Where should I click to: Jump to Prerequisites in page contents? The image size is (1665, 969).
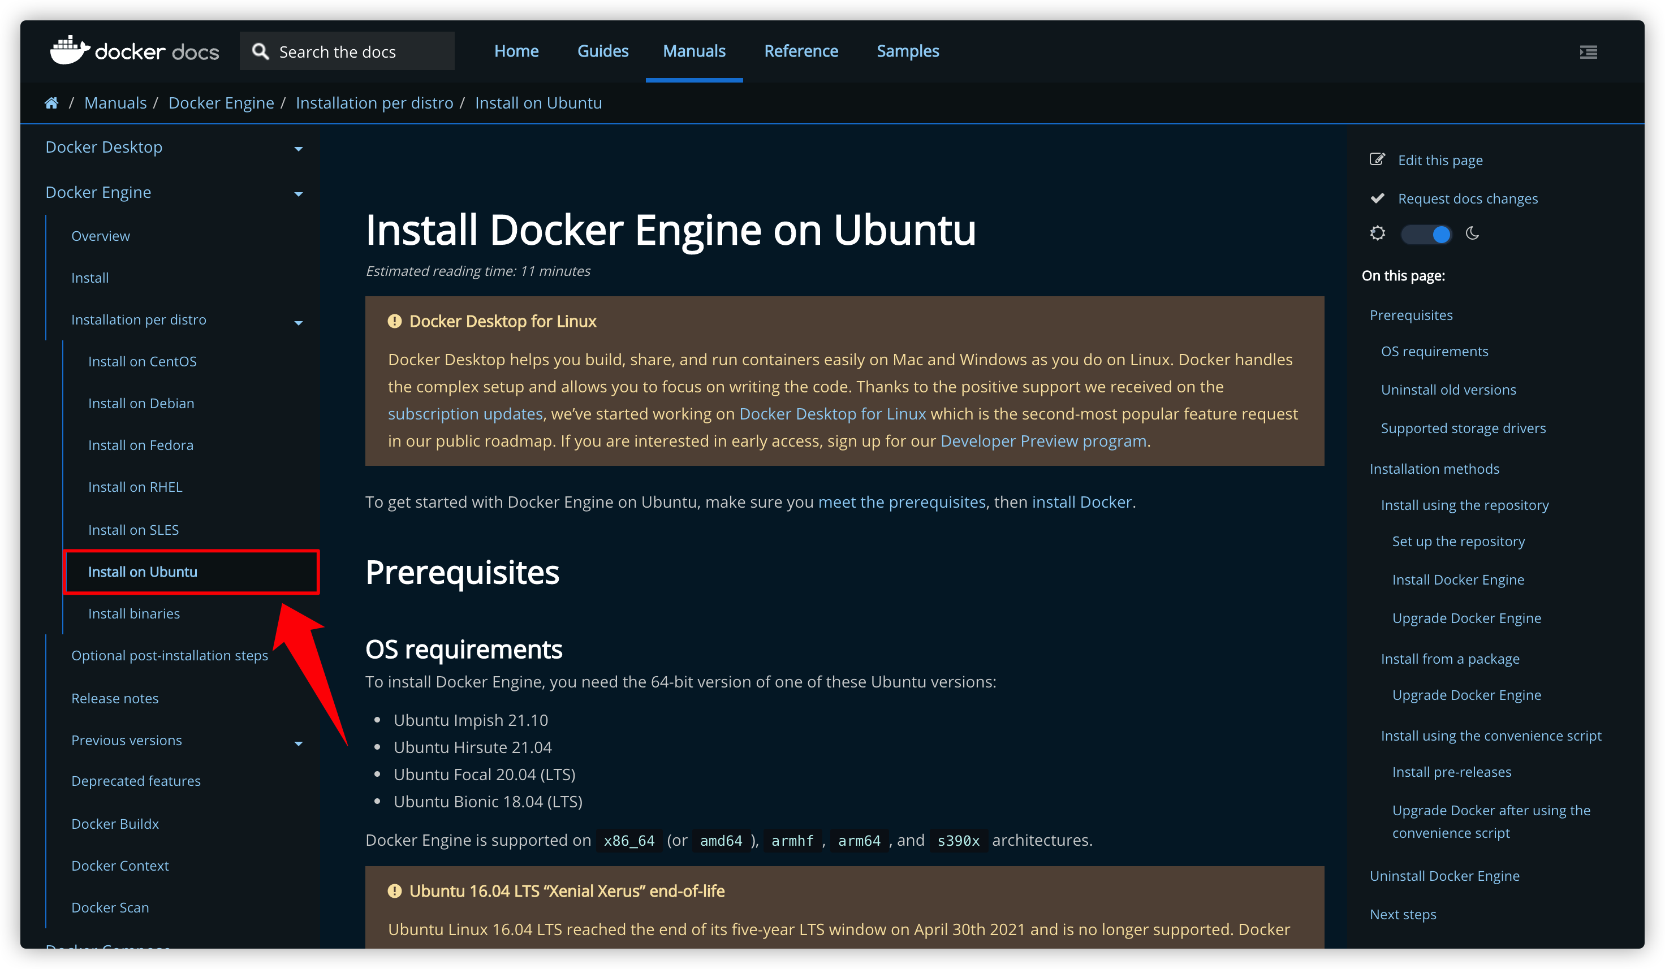pyautogui.click(x=1411, y=315)
